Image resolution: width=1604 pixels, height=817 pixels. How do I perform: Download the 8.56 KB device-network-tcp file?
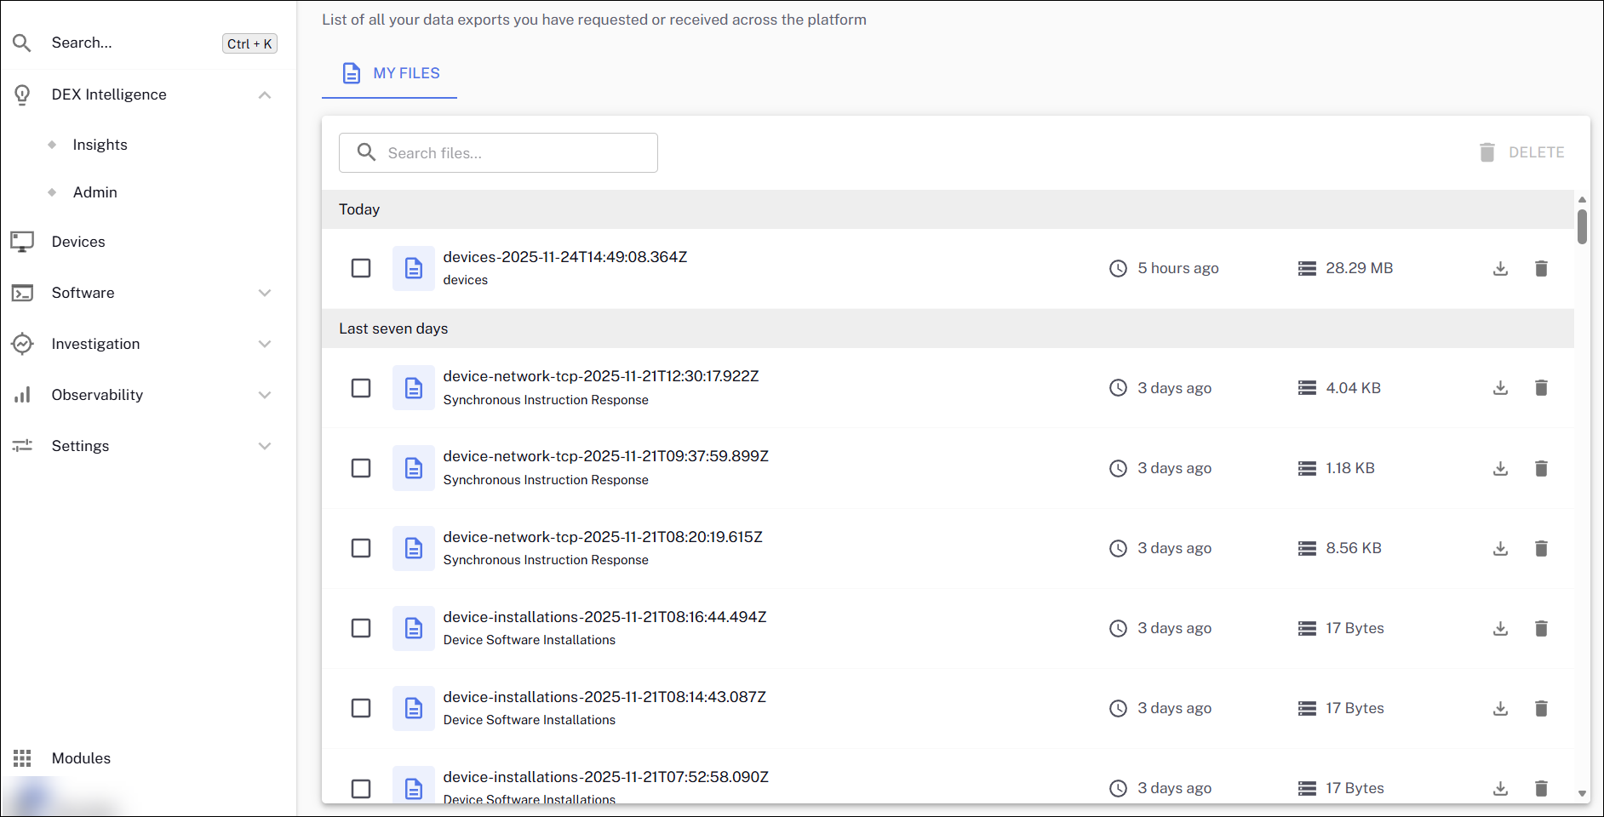point(1500,548)
